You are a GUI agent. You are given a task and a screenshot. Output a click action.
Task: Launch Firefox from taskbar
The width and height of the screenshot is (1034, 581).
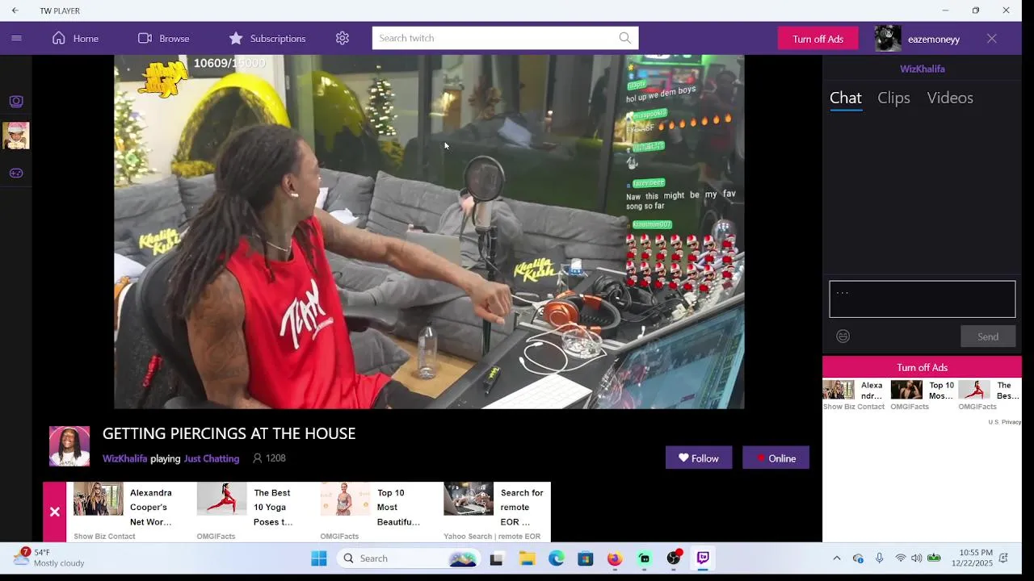tap(615, 558)
